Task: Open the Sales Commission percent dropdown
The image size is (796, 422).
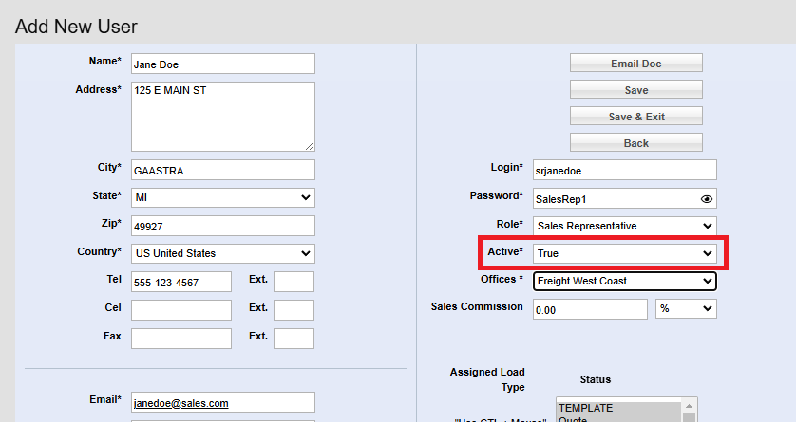Action: [x=686, y=309]
